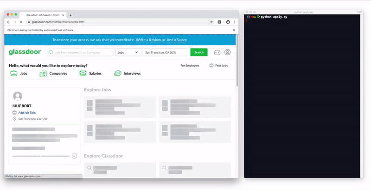371x190 pixels.
Task: Click the JULIE BORT name
Action: click(x=21, y=106)
